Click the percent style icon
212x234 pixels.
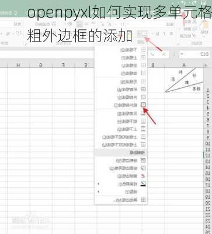pyautogui.click(x=8, y=34)
